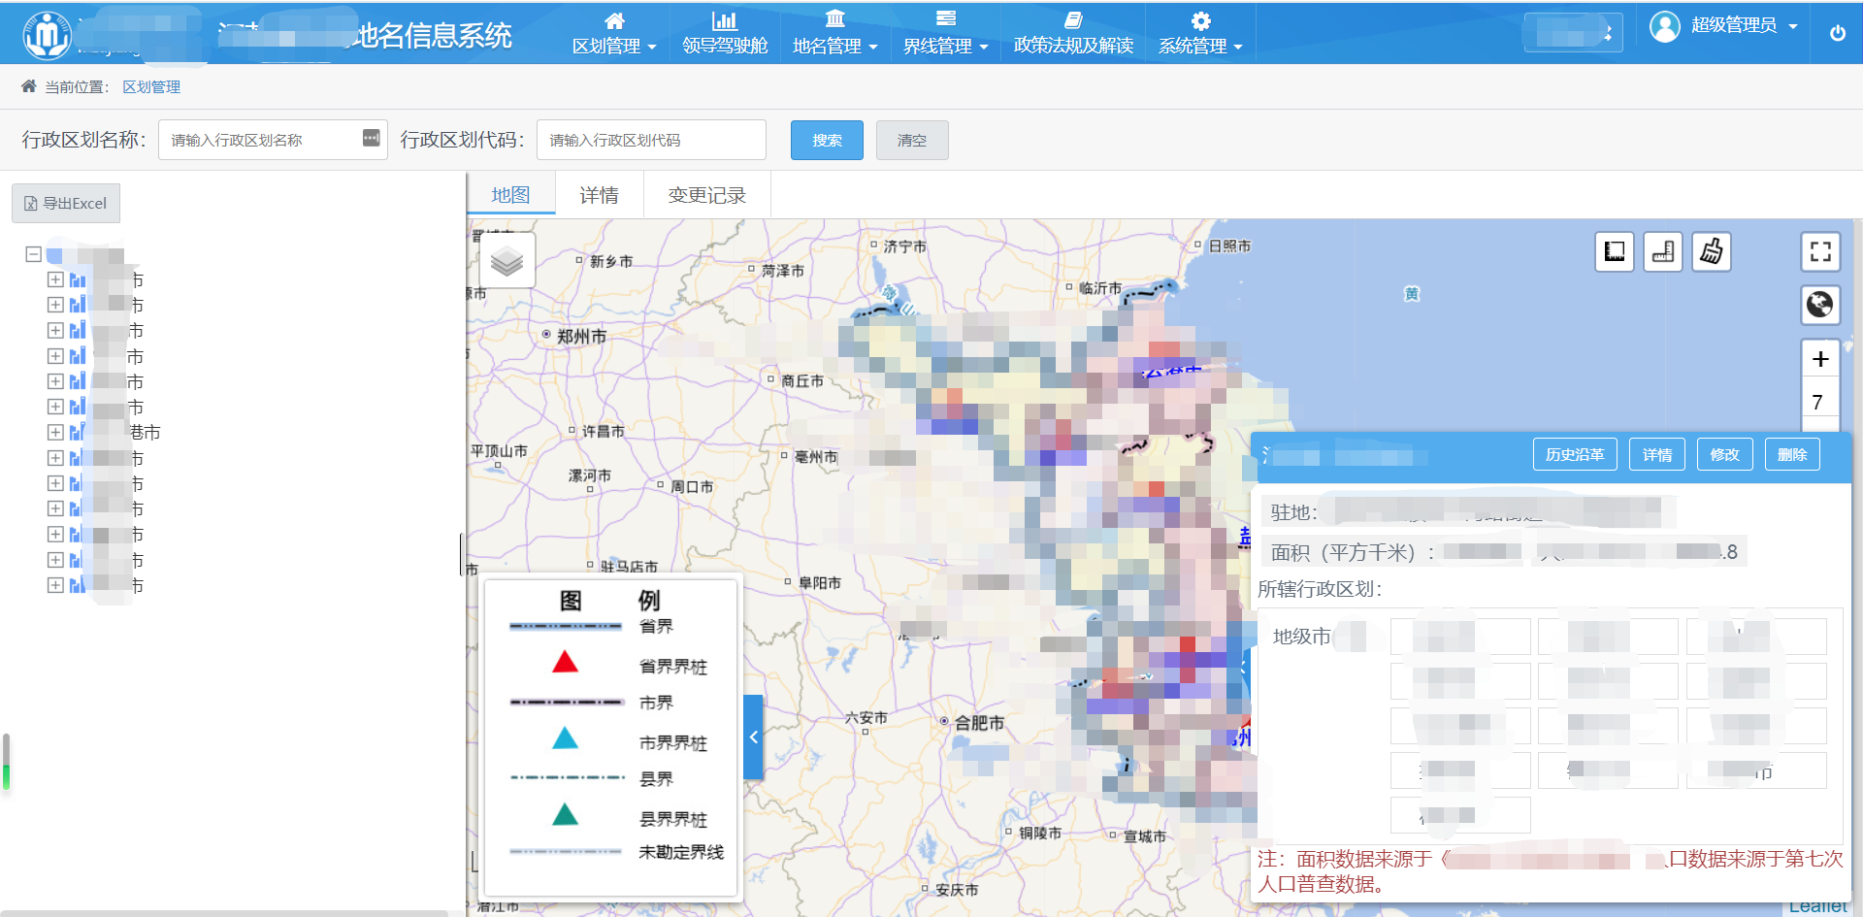
Task: Open 领导驾驶舱 menu item
Action: [725, 33]
